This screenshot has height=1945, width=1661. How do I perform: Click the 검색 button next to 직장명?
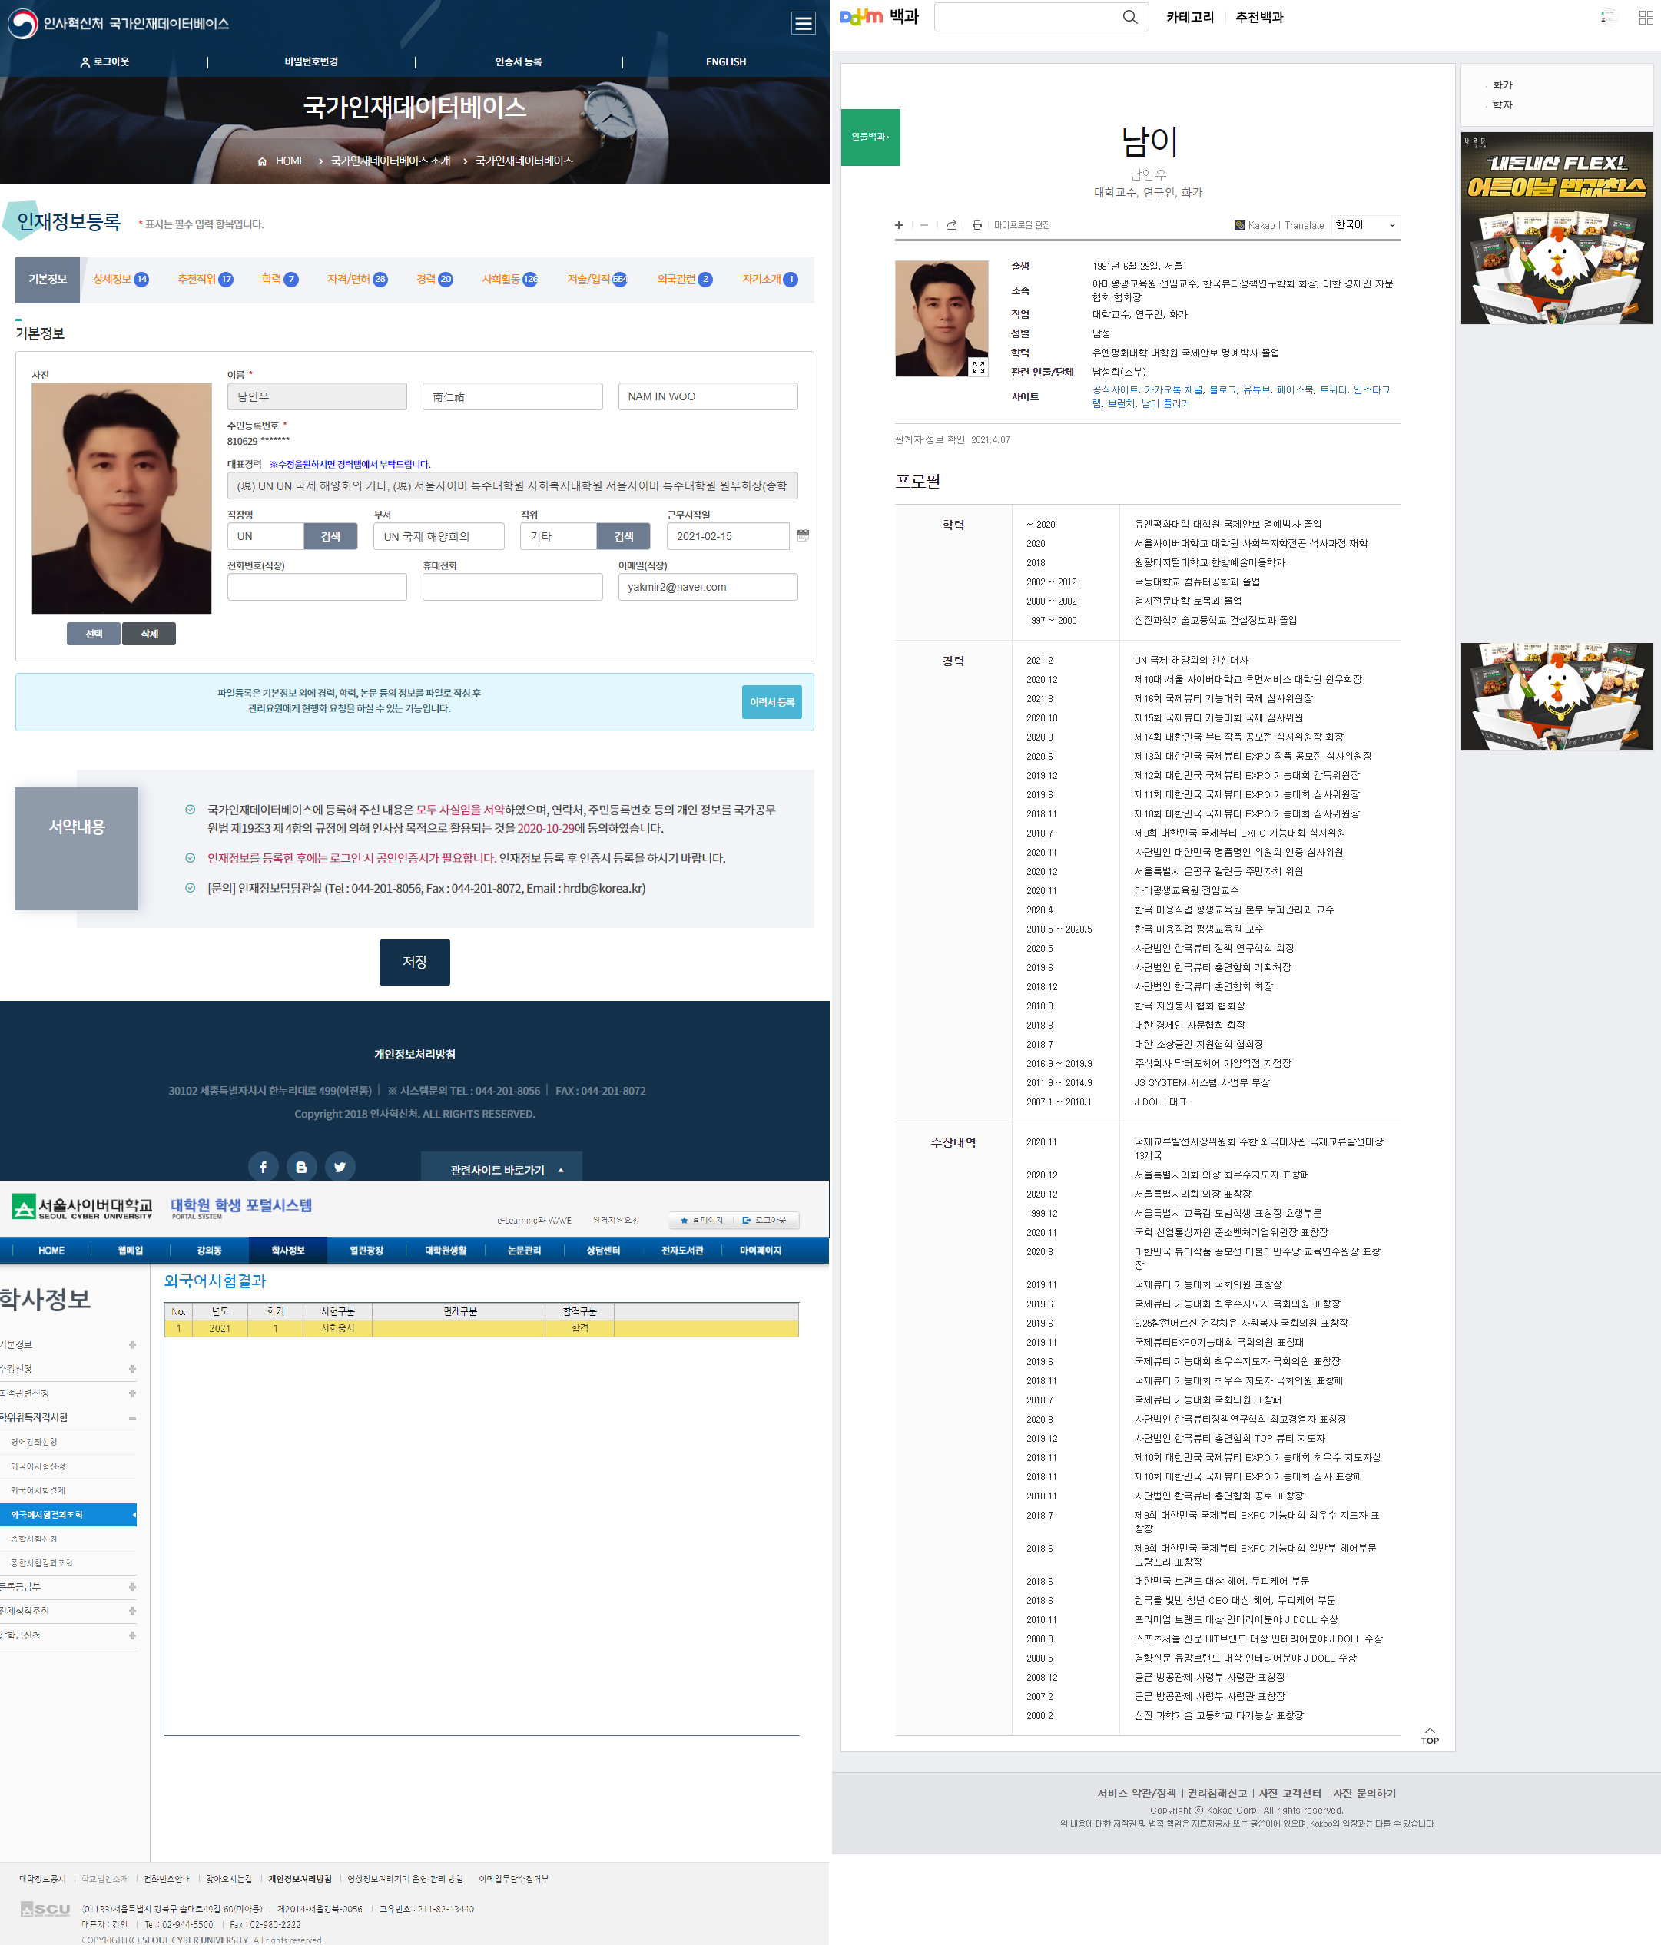point(330,536)
